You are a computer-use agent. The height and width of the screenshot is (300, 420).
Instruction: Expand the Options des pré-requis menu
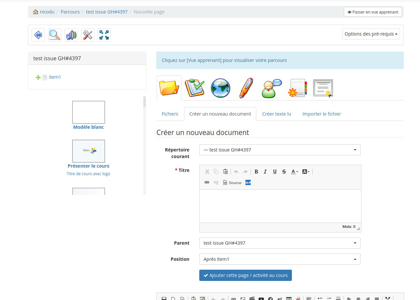point(371,34)
